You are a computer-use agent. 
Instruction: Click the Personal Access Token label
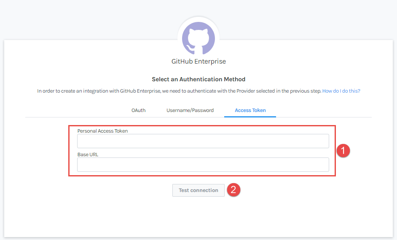(102, 131)
